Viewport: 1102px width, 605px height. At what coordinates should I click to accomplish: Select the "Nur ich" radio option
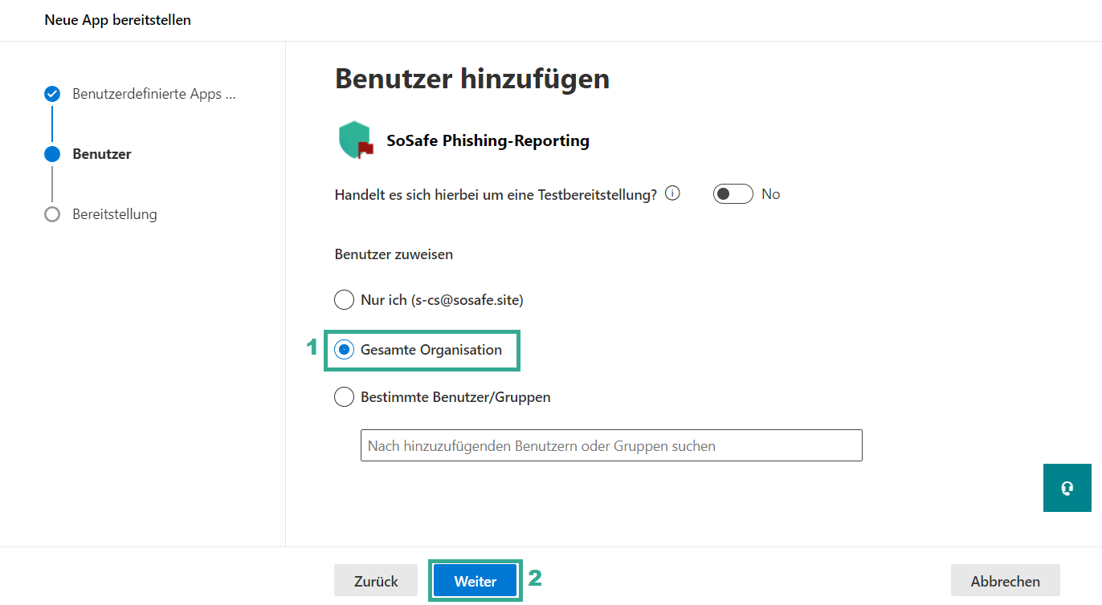tap(344, 300)
